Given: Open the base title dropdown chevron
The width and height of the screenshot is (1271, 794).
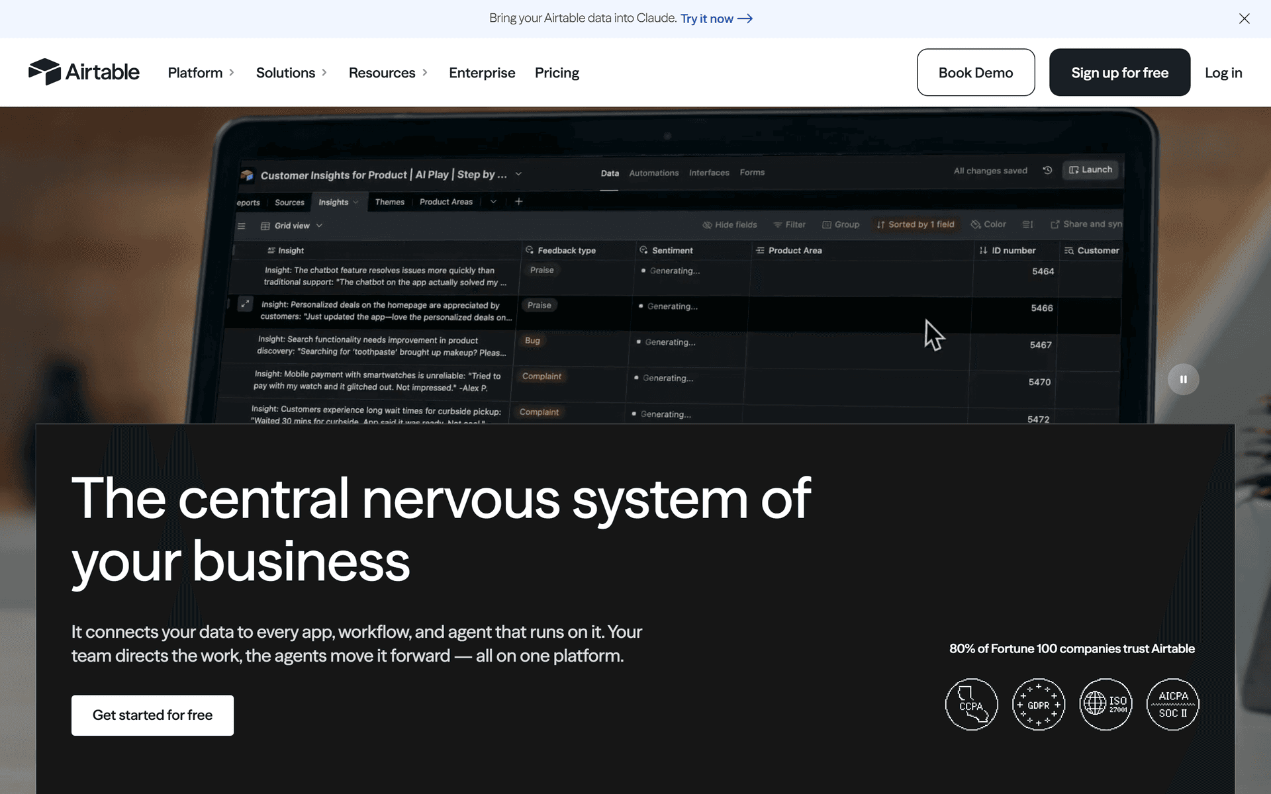Looking at the screenshot, I should [x=518, y=174].
